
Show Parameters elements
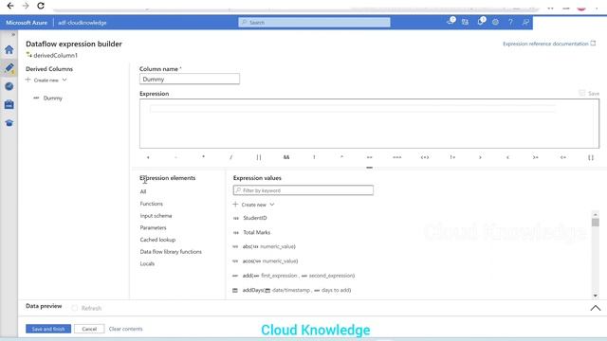[153, 227]
